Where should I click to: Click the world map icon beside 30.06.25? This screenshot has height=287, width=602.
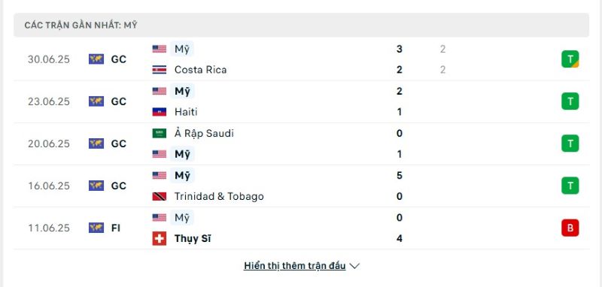[x=96, y=59]
